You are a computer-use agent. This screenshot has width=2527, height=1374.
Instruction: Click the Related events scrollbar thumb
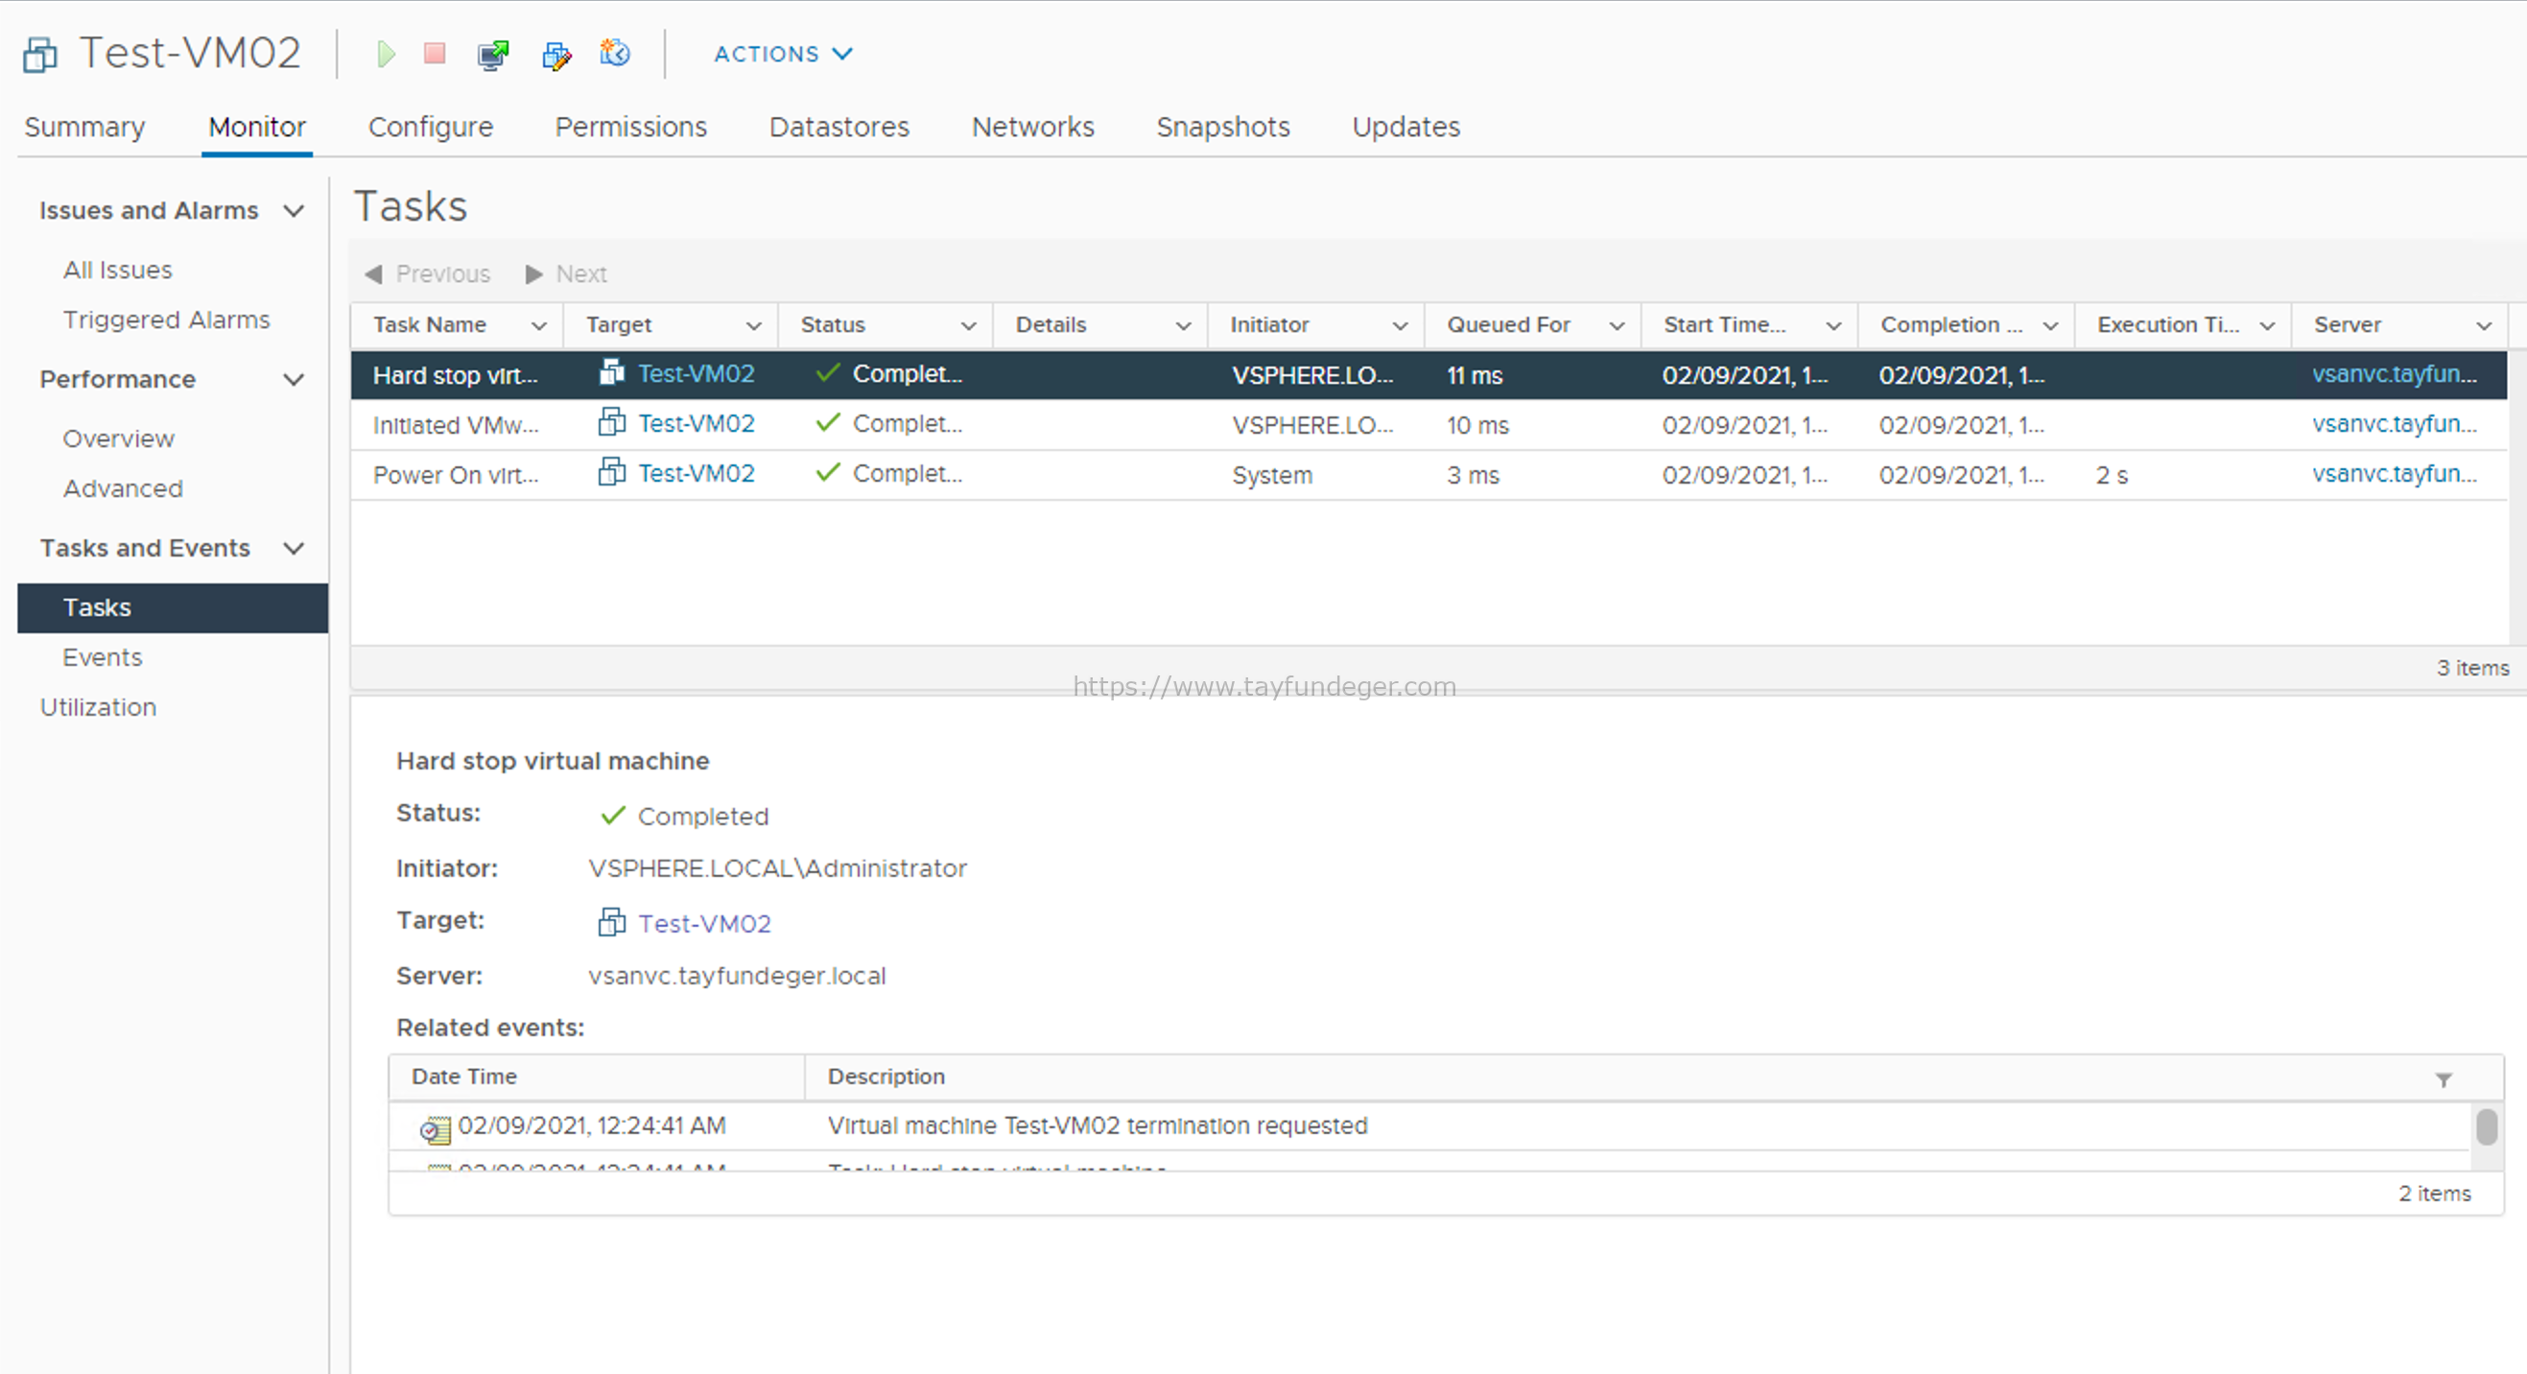(x=2486, y=1126)
